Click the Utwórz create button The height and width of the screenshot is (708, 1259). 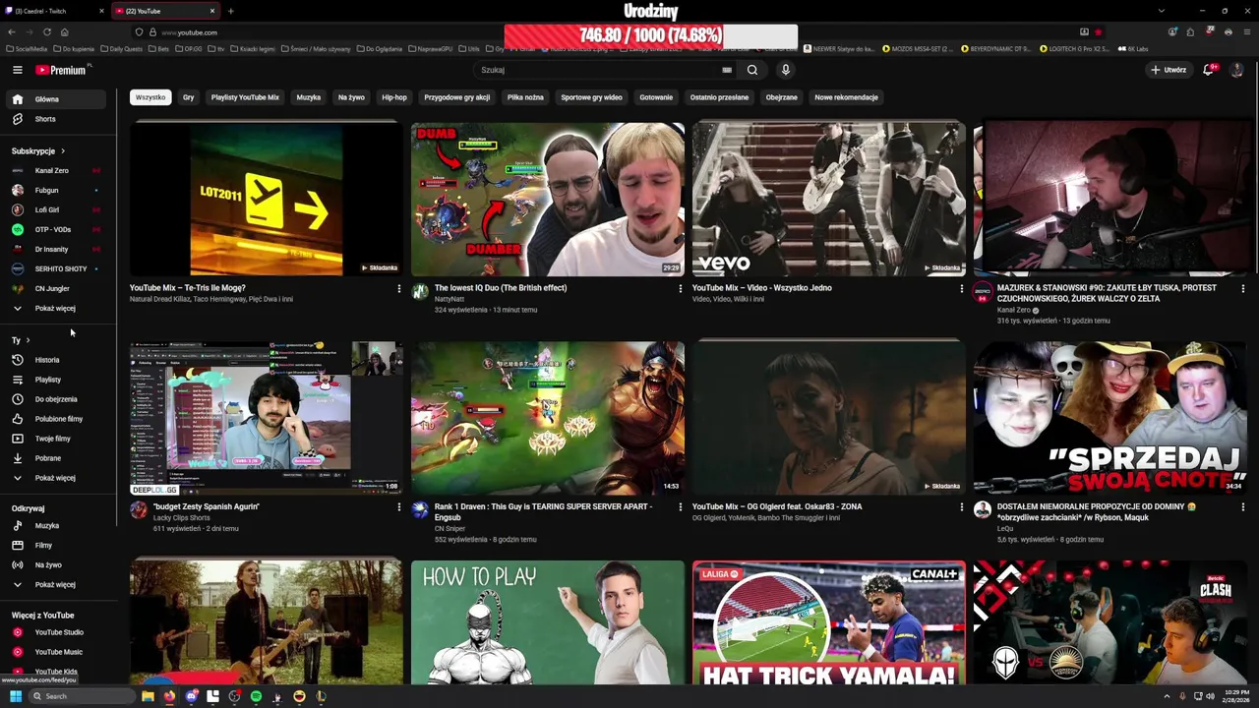point(1169,70)
